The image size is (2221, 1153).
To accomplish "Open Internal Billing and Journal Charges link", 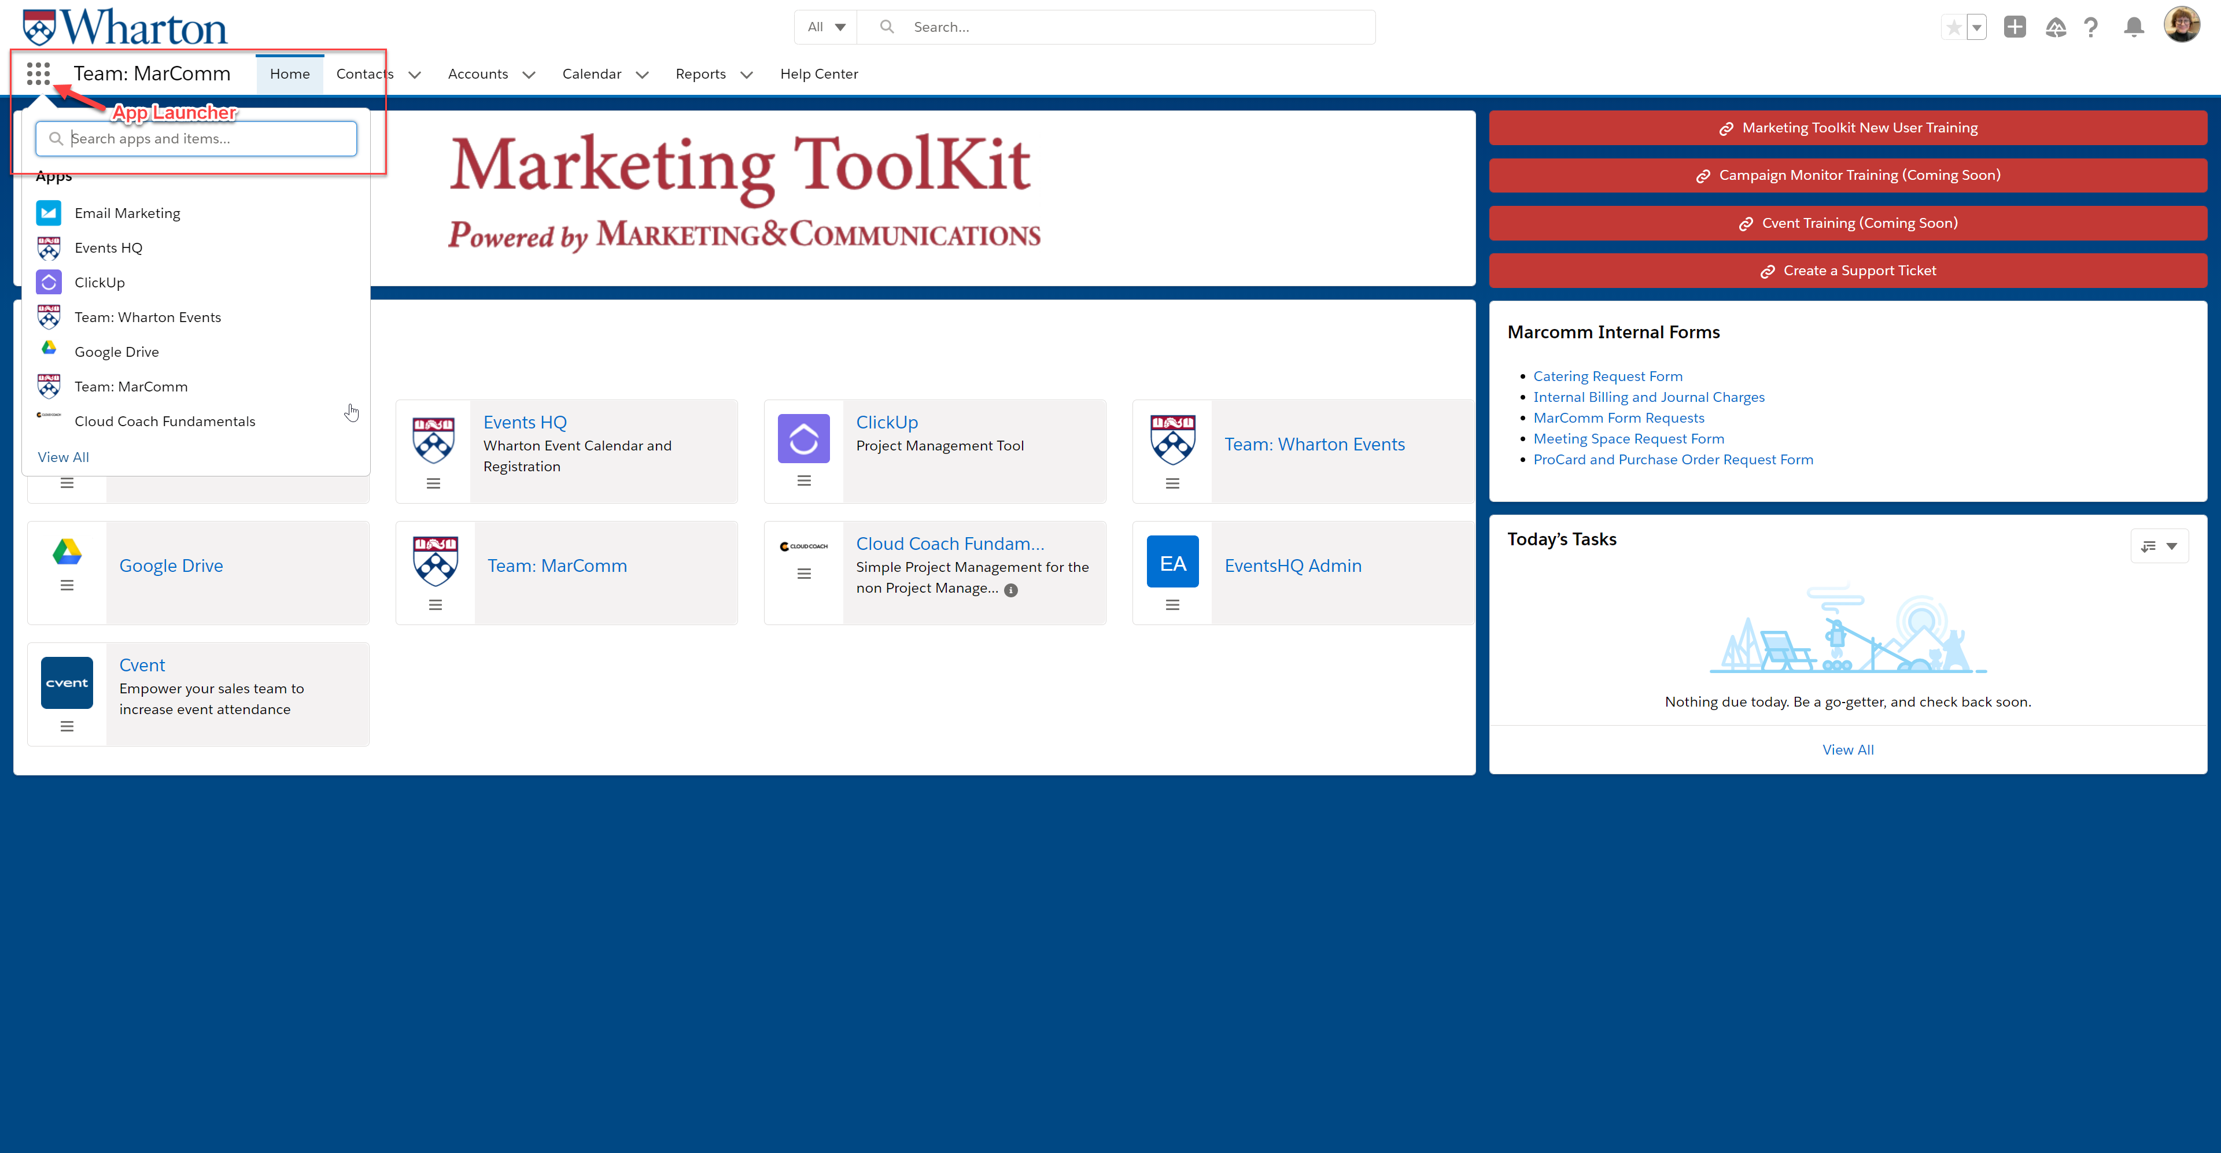I will [1648, 397].
